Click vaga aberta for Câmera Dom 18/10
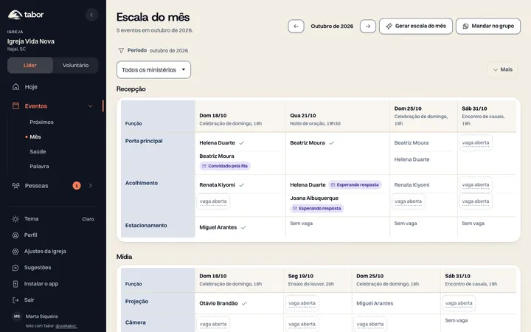Viewport: 531px width, 332px height. 213,324
